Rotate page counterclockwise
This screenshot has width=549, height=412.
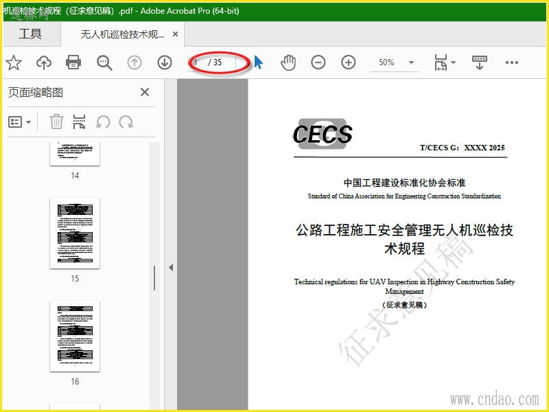103,122
